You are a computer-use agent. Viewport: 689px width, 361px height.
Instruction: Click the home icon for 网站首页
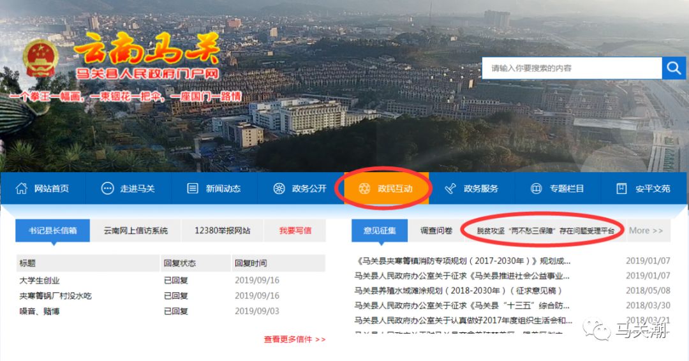click(22, 189)
